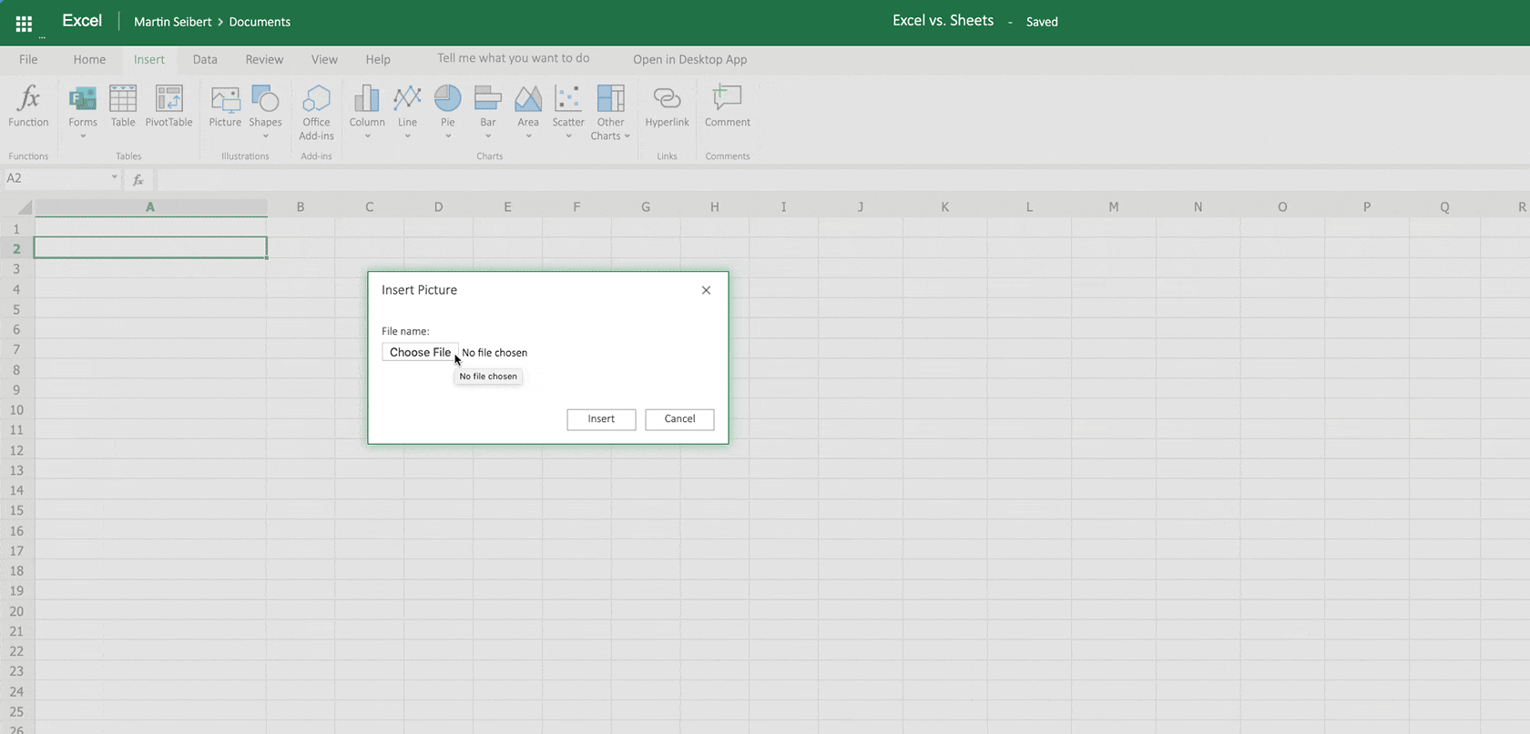Insert a PivotTable from the ribbon
1530x734 pixels.
(x=169, y=98)
